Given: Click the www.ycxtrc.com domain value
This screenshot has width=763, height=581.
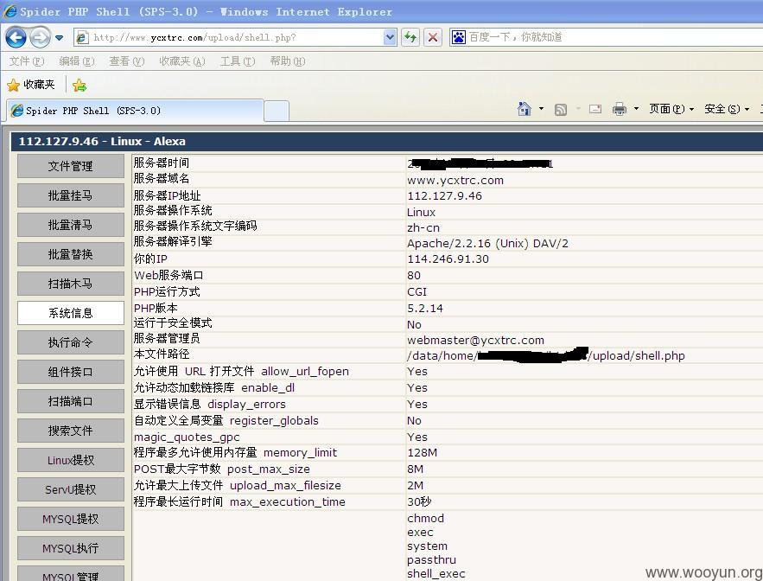Looking at the screenshot, I should (455, 180).
